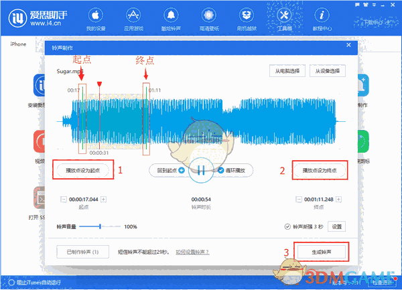Click 从电脑选择 to choose from computer
This screenshot has width=402, height=290.
(x=287, y=71)
